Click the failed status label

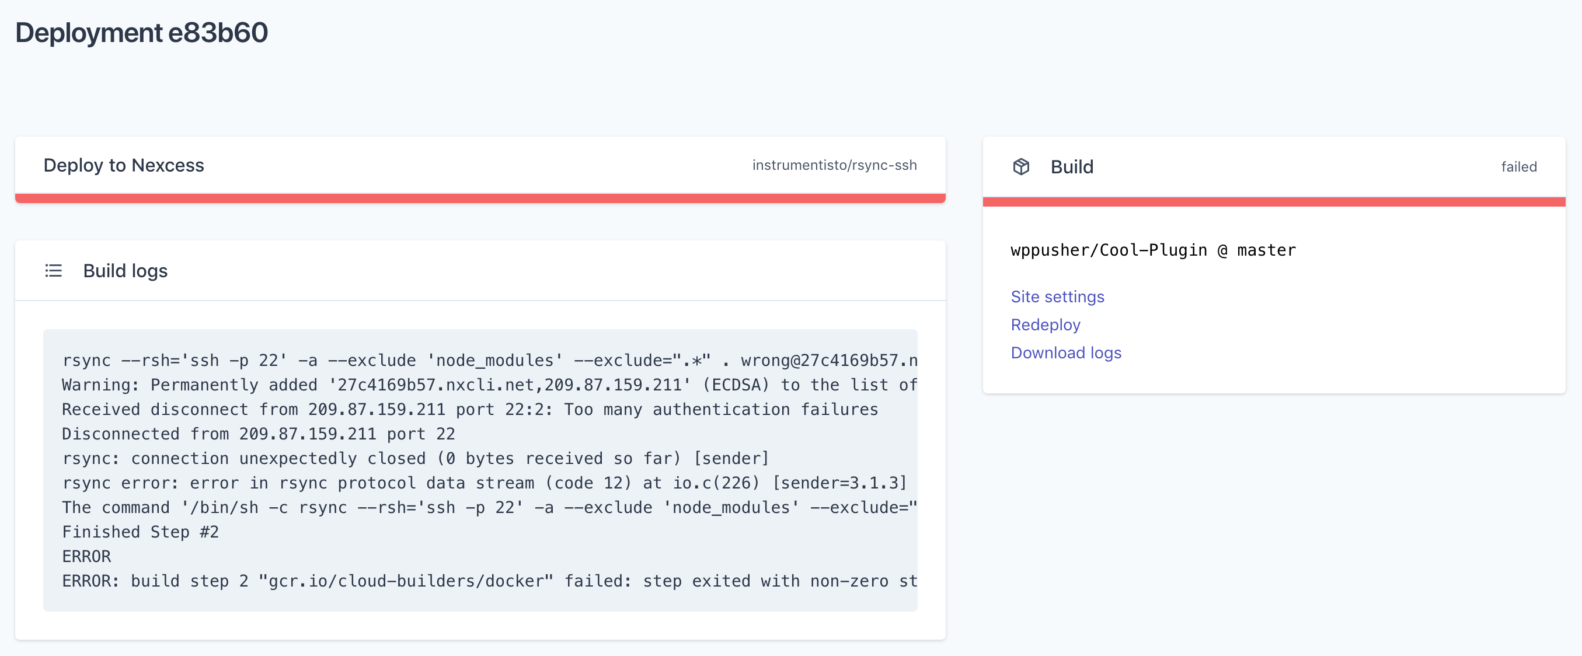click(1519, 166)
